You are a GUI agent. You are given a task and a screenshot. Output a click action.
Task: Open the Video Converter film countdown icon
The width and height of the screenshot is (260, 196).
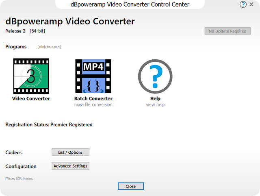(31, 76)
